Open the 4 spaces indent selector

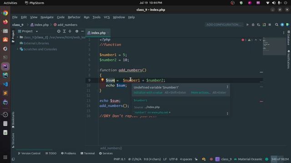[x=186, y=159]
